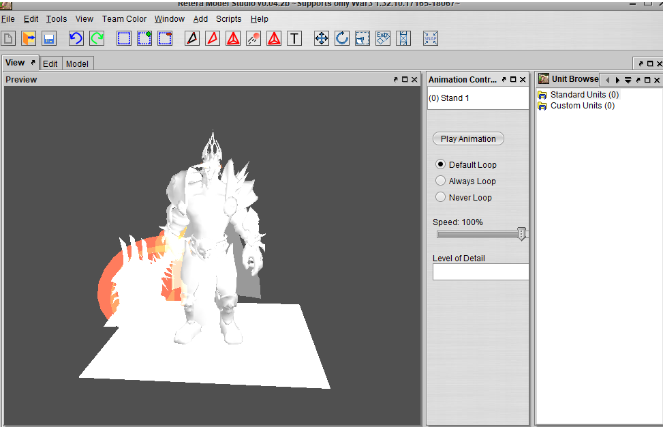This screenshot has width=663, height=427.
Task: Undock the Preview panel
Action: tap(395, 80)
